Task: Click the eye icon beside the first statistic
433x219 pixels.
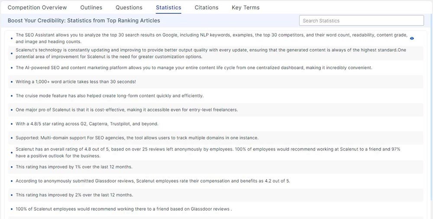Action: 412,39
